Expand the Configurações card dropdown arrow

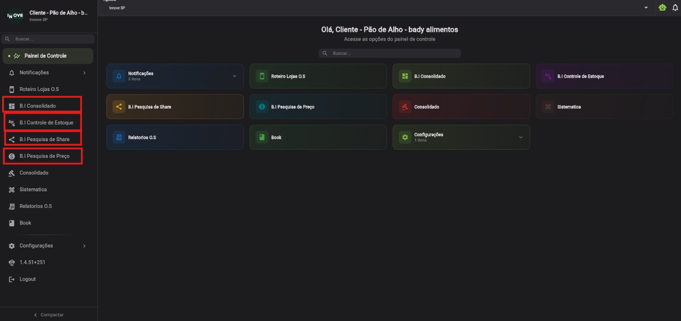pyautogui.click(x=521, y=137)
